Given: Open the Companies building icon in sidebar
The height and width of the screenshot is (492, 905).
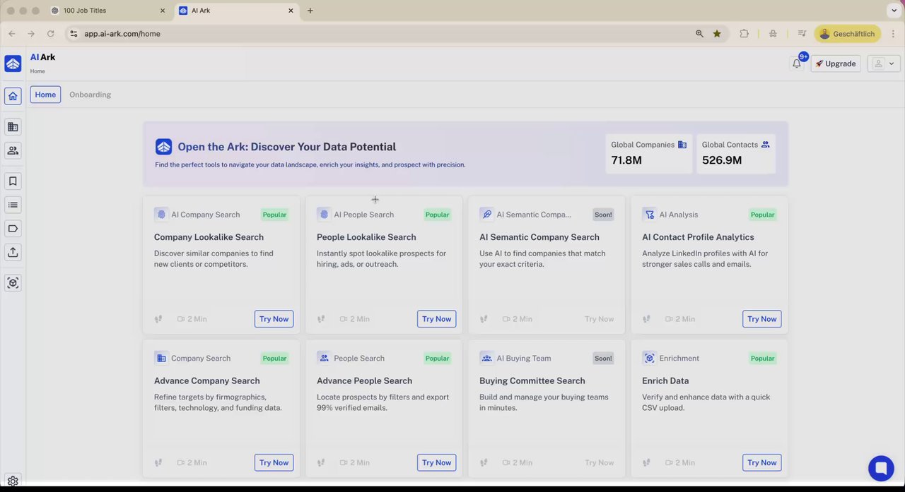Looking at the screenshot, I should (x=13, y=127).
